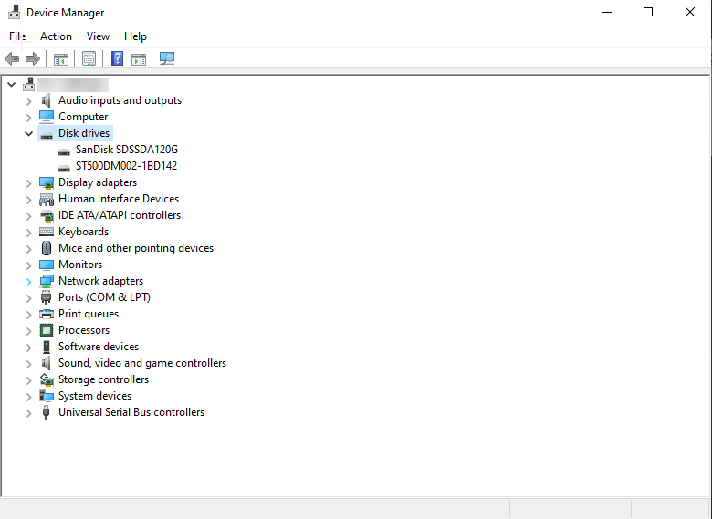Image resolution: width=712 pixels, height=519 pixels.
Task: Click the Audio inputs and outputs speaker icon
Action: [x=46, y=100]
